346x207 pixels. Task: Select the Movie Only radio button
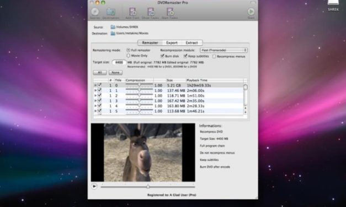pos(128,56)
